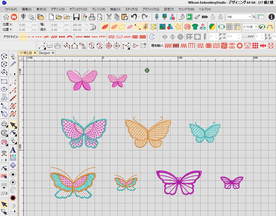The width and height of the screenshot is (276, 216).
Task: Switch to CorelDRAW Graphics balloon icon
Action: [23, 17]
